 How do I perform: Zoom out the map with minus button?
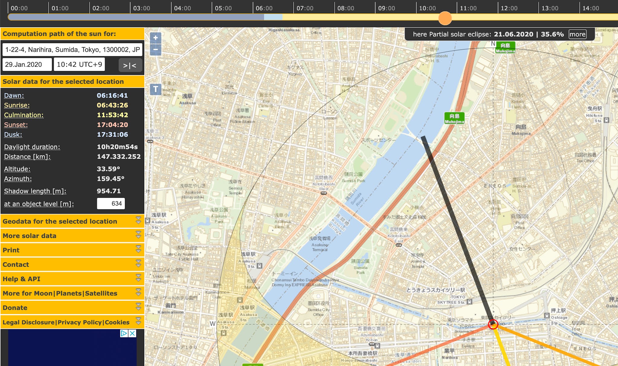click(155, 50)
